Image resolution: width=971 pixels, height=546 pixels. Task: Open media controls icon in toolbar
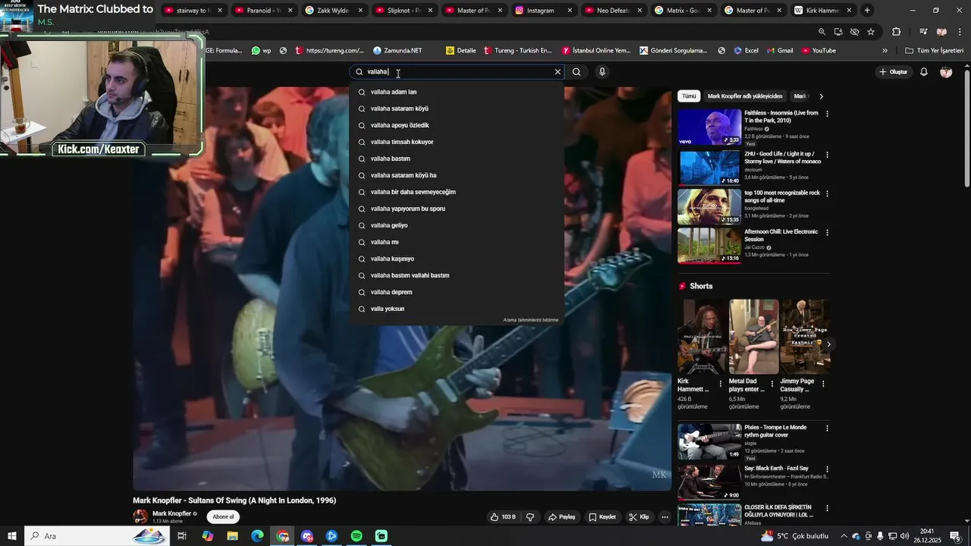click(x=923, y=32)
